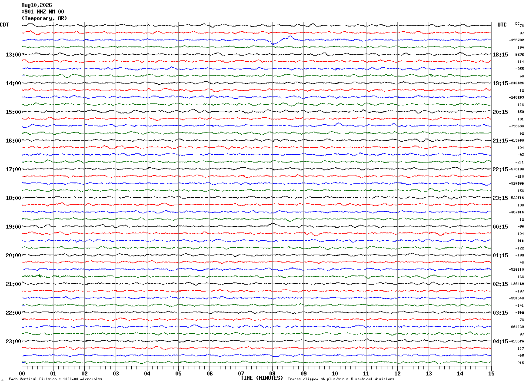The width and height of the screenshot is (526, 385).
Task: Click the (Temporary, AR) location label
Action: pyautogui.click(x=44, y=18)
